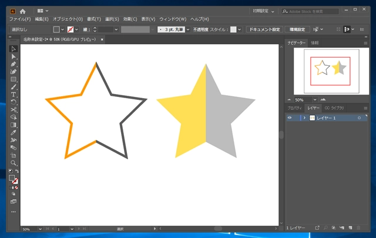Open the status bar zoom level dropdown
376x238 pixels.
pyautogui.click(x=40, y=229)
